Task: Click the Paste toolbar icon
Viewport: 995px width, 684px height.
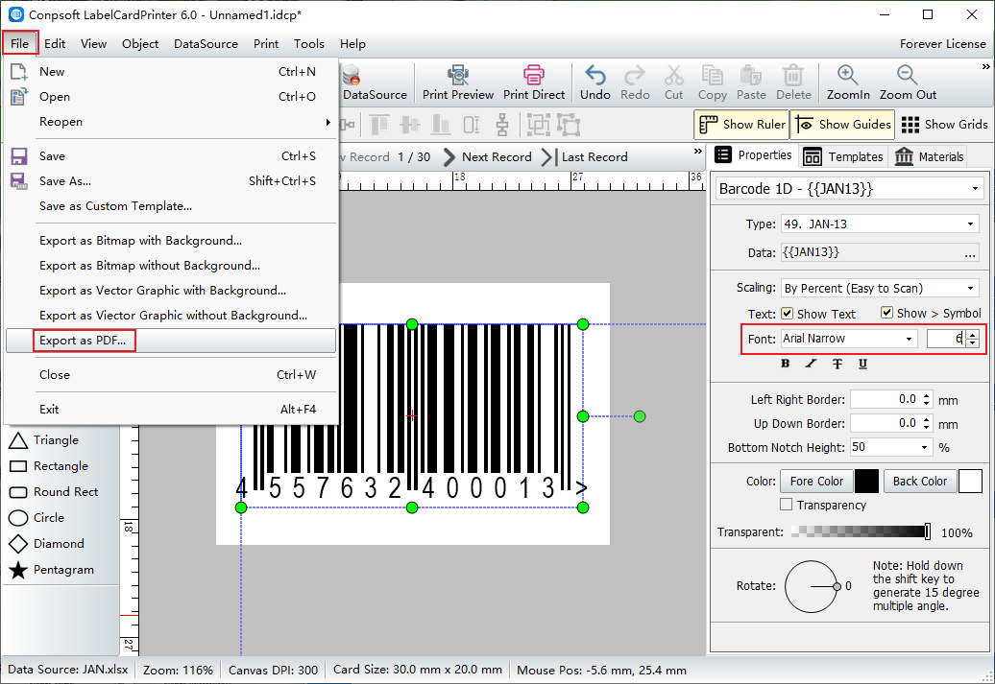Action: 751,83
